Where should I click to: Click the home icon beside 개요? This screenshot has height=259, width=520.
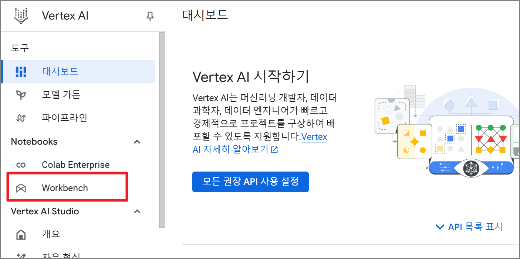(21, 235)
